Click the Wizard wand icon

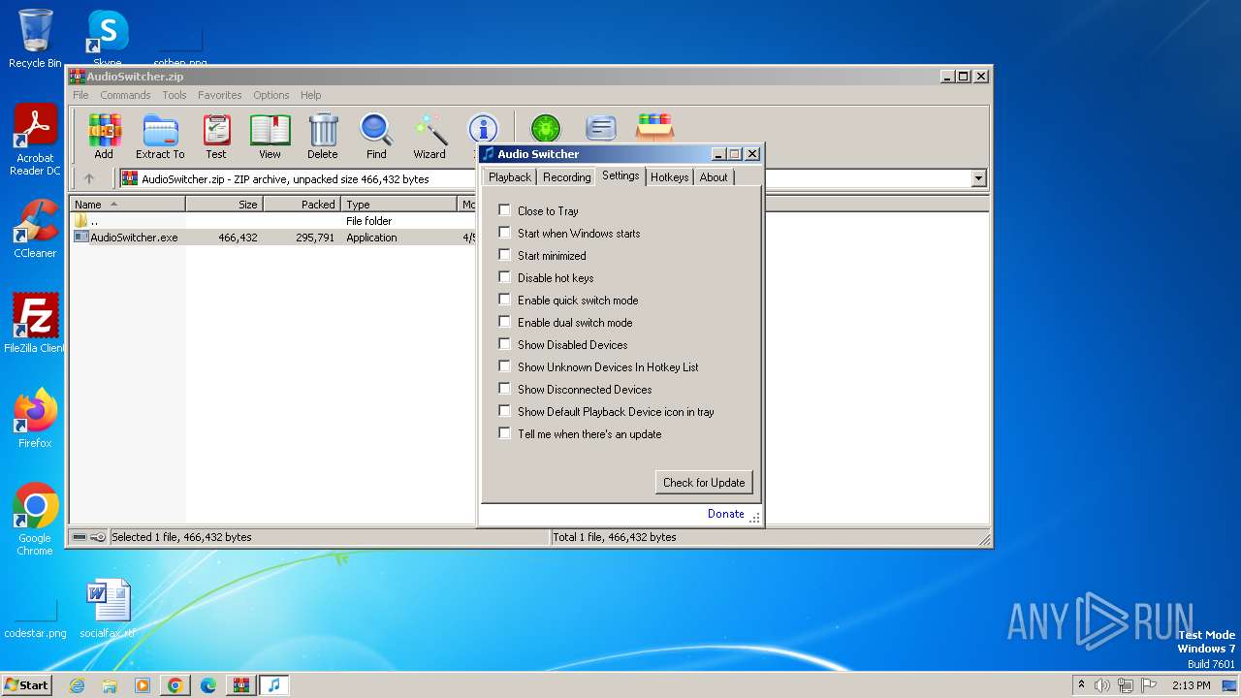click(430, 136)
